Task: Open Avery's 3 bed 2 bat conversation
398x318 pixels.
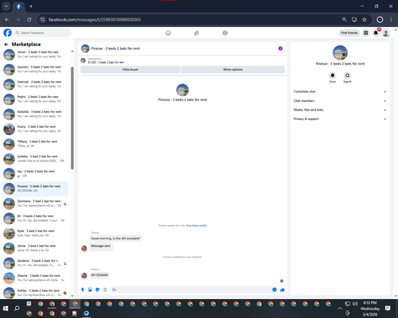Action: [35, 129]
